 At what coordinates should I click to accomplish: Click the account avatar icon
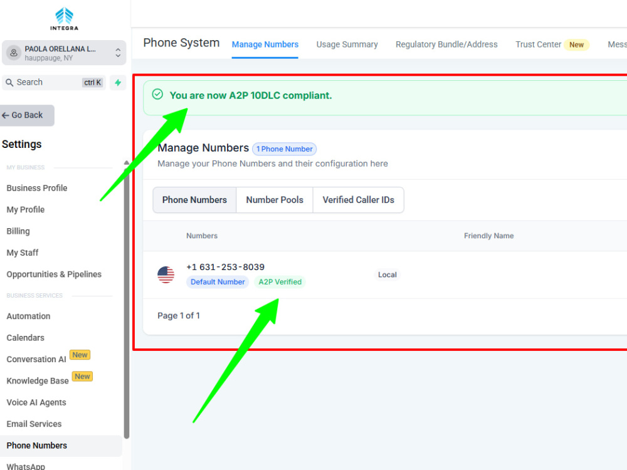point(14,53)
